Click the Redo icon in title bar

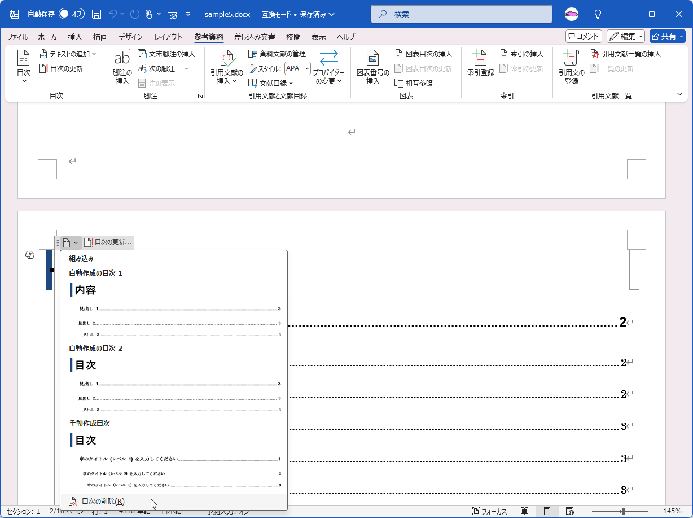[x=134, y=14]
